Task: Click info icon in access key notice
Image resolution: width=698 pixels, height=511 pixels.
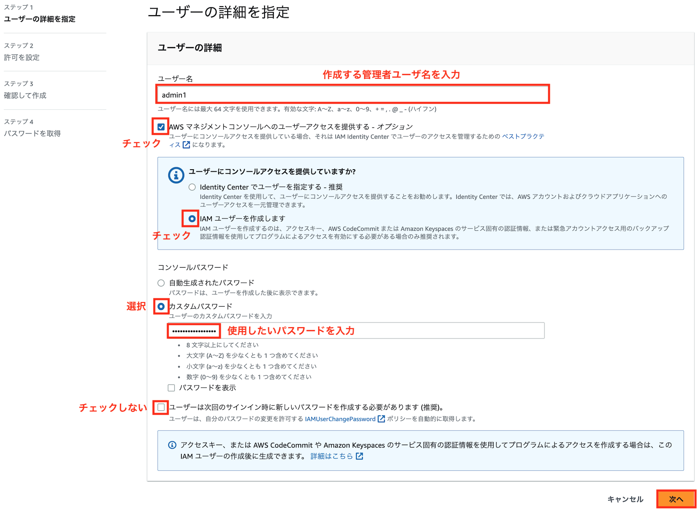Action: 172,445
